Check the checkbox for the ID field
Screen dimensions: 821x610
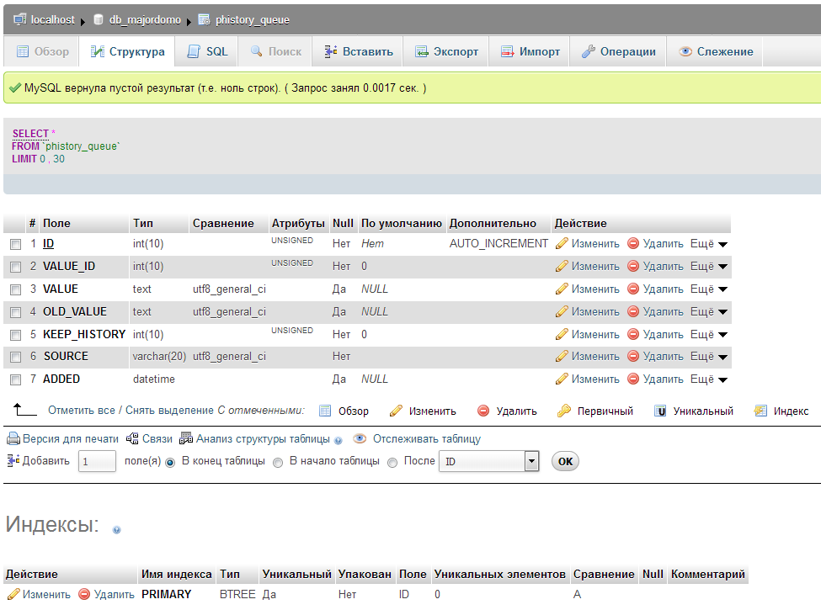15,244
